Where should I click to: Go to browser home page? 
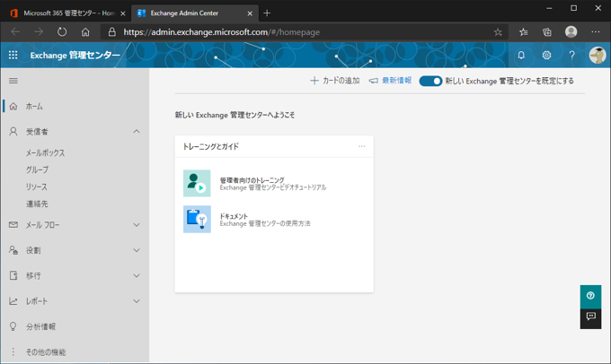(x=85, y=32)
